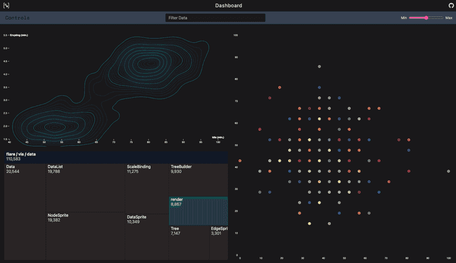Click the topmost gray dot in scatter plot

click(x=319, y=66)
